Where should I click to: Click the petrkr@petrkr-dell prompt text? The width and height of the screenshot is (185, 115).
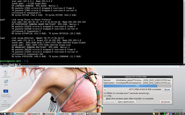11,61
